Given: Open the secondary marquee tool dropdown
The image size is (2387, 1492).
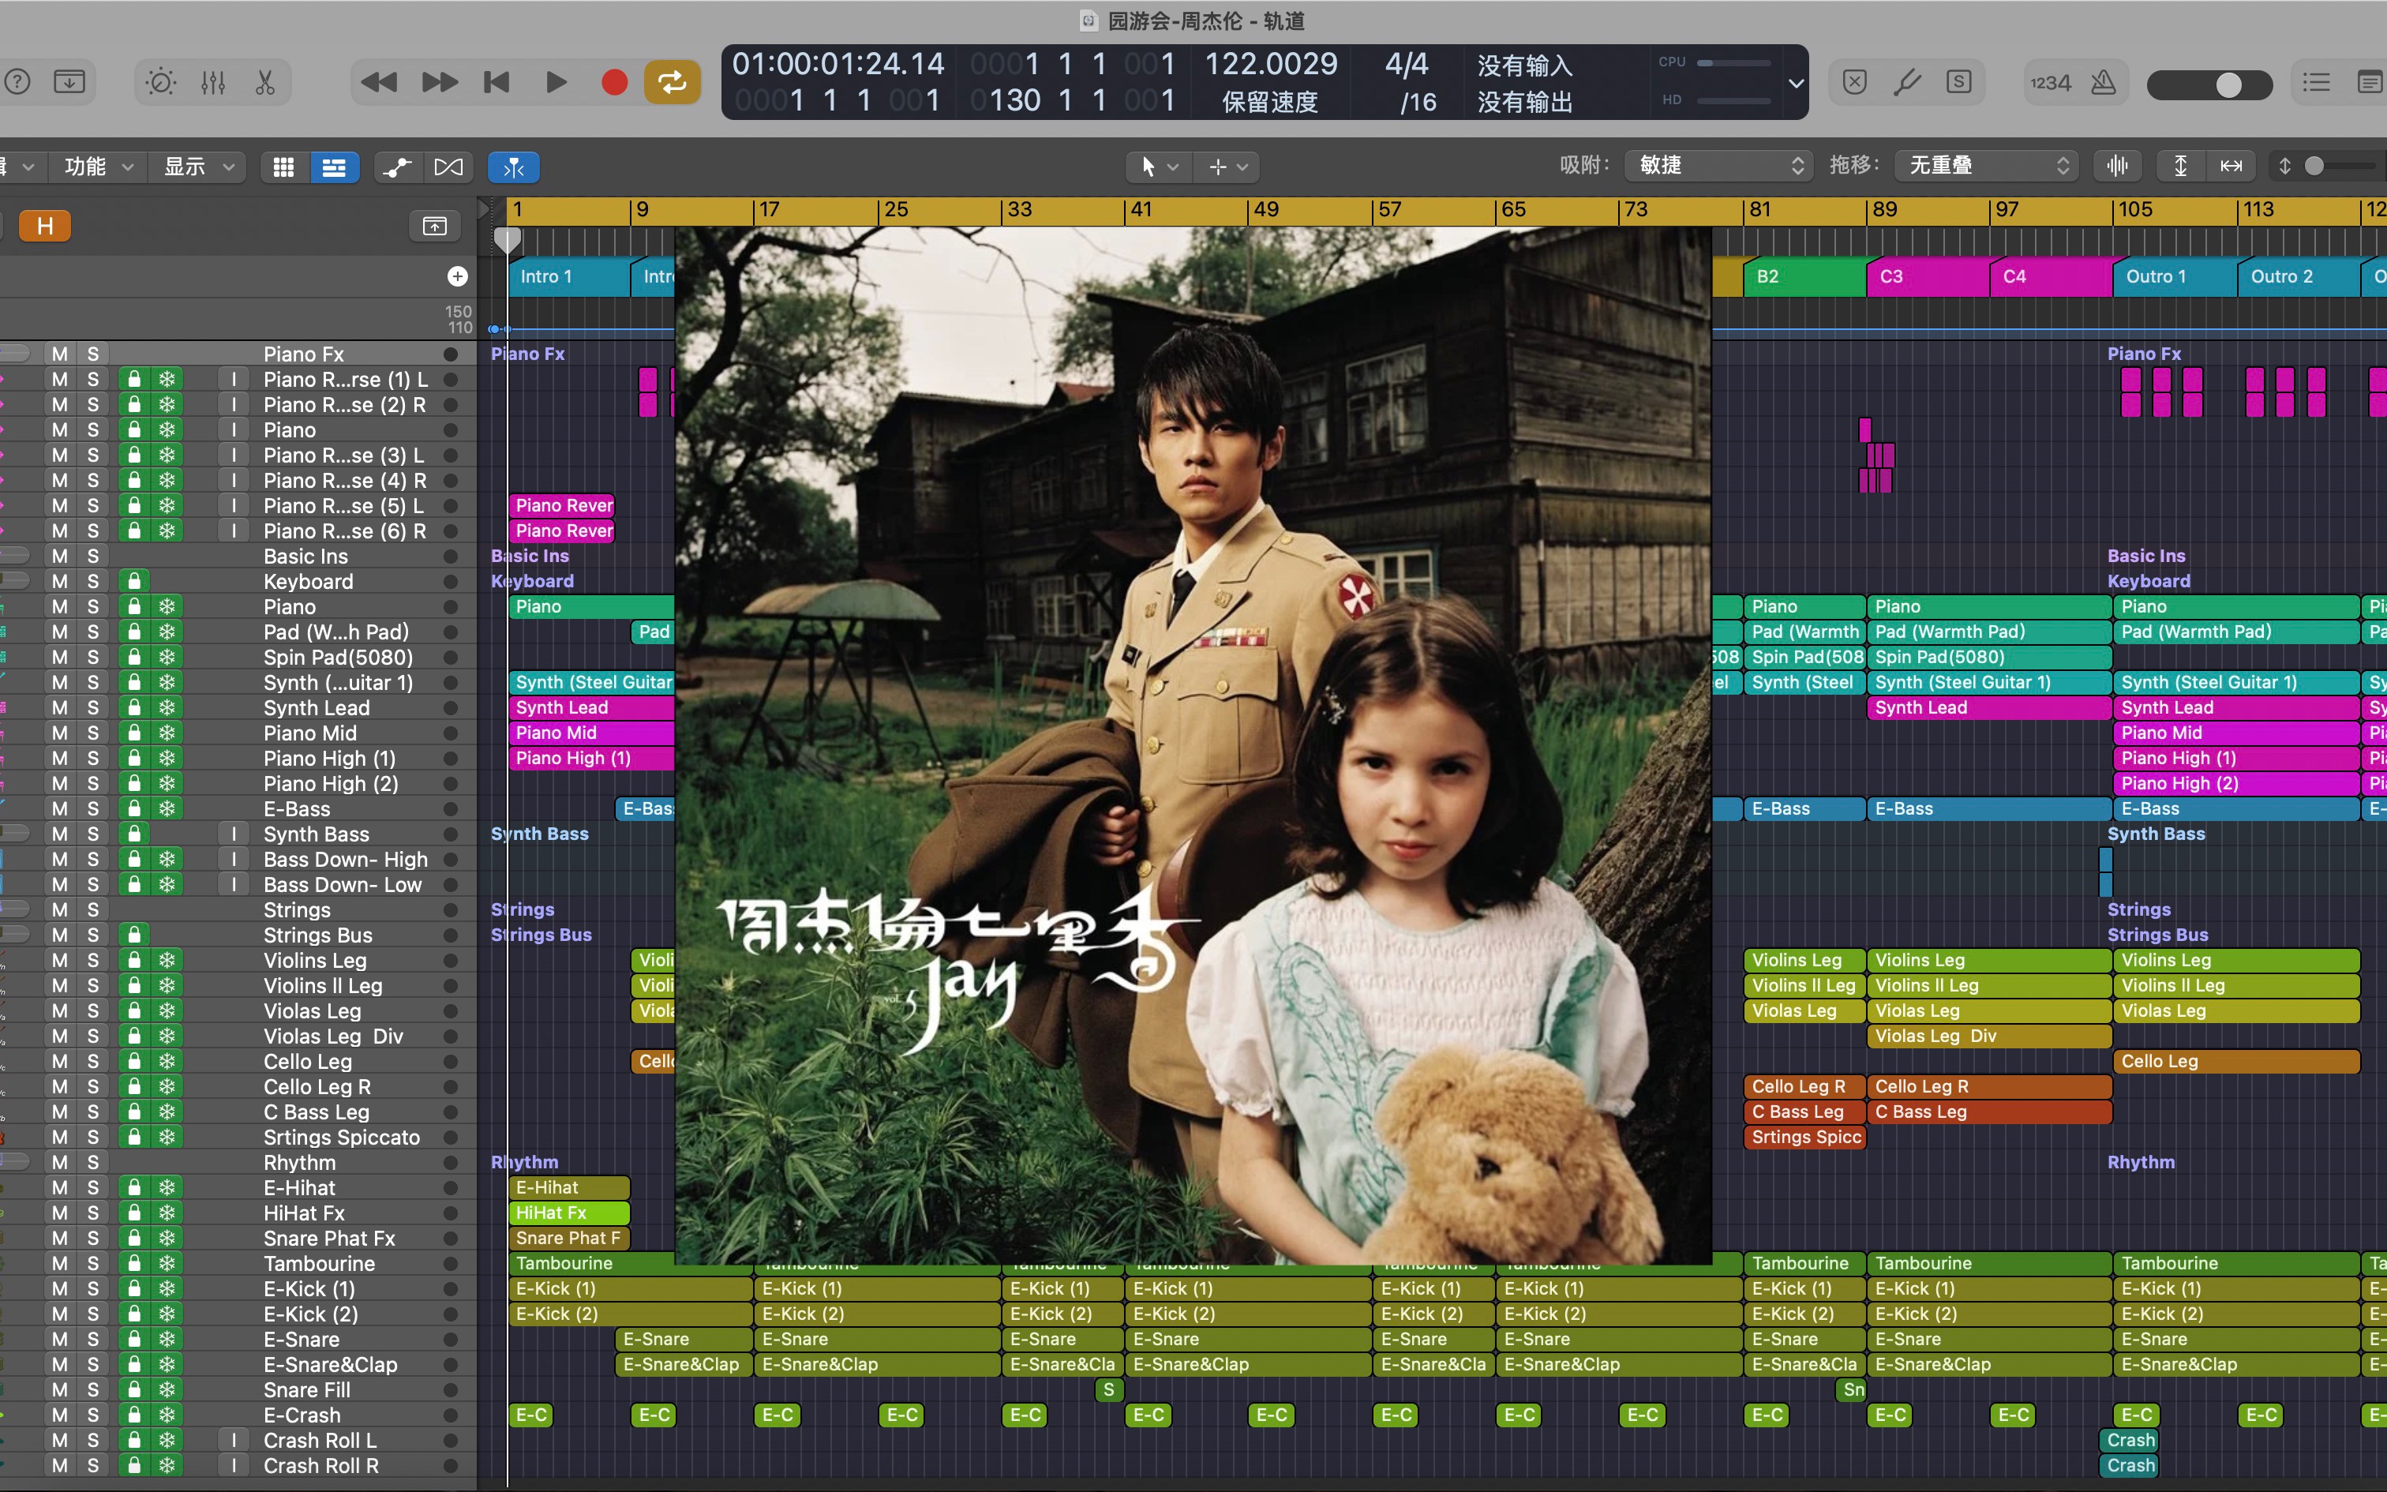Looking at the screenshot, I should [1228, 167].
